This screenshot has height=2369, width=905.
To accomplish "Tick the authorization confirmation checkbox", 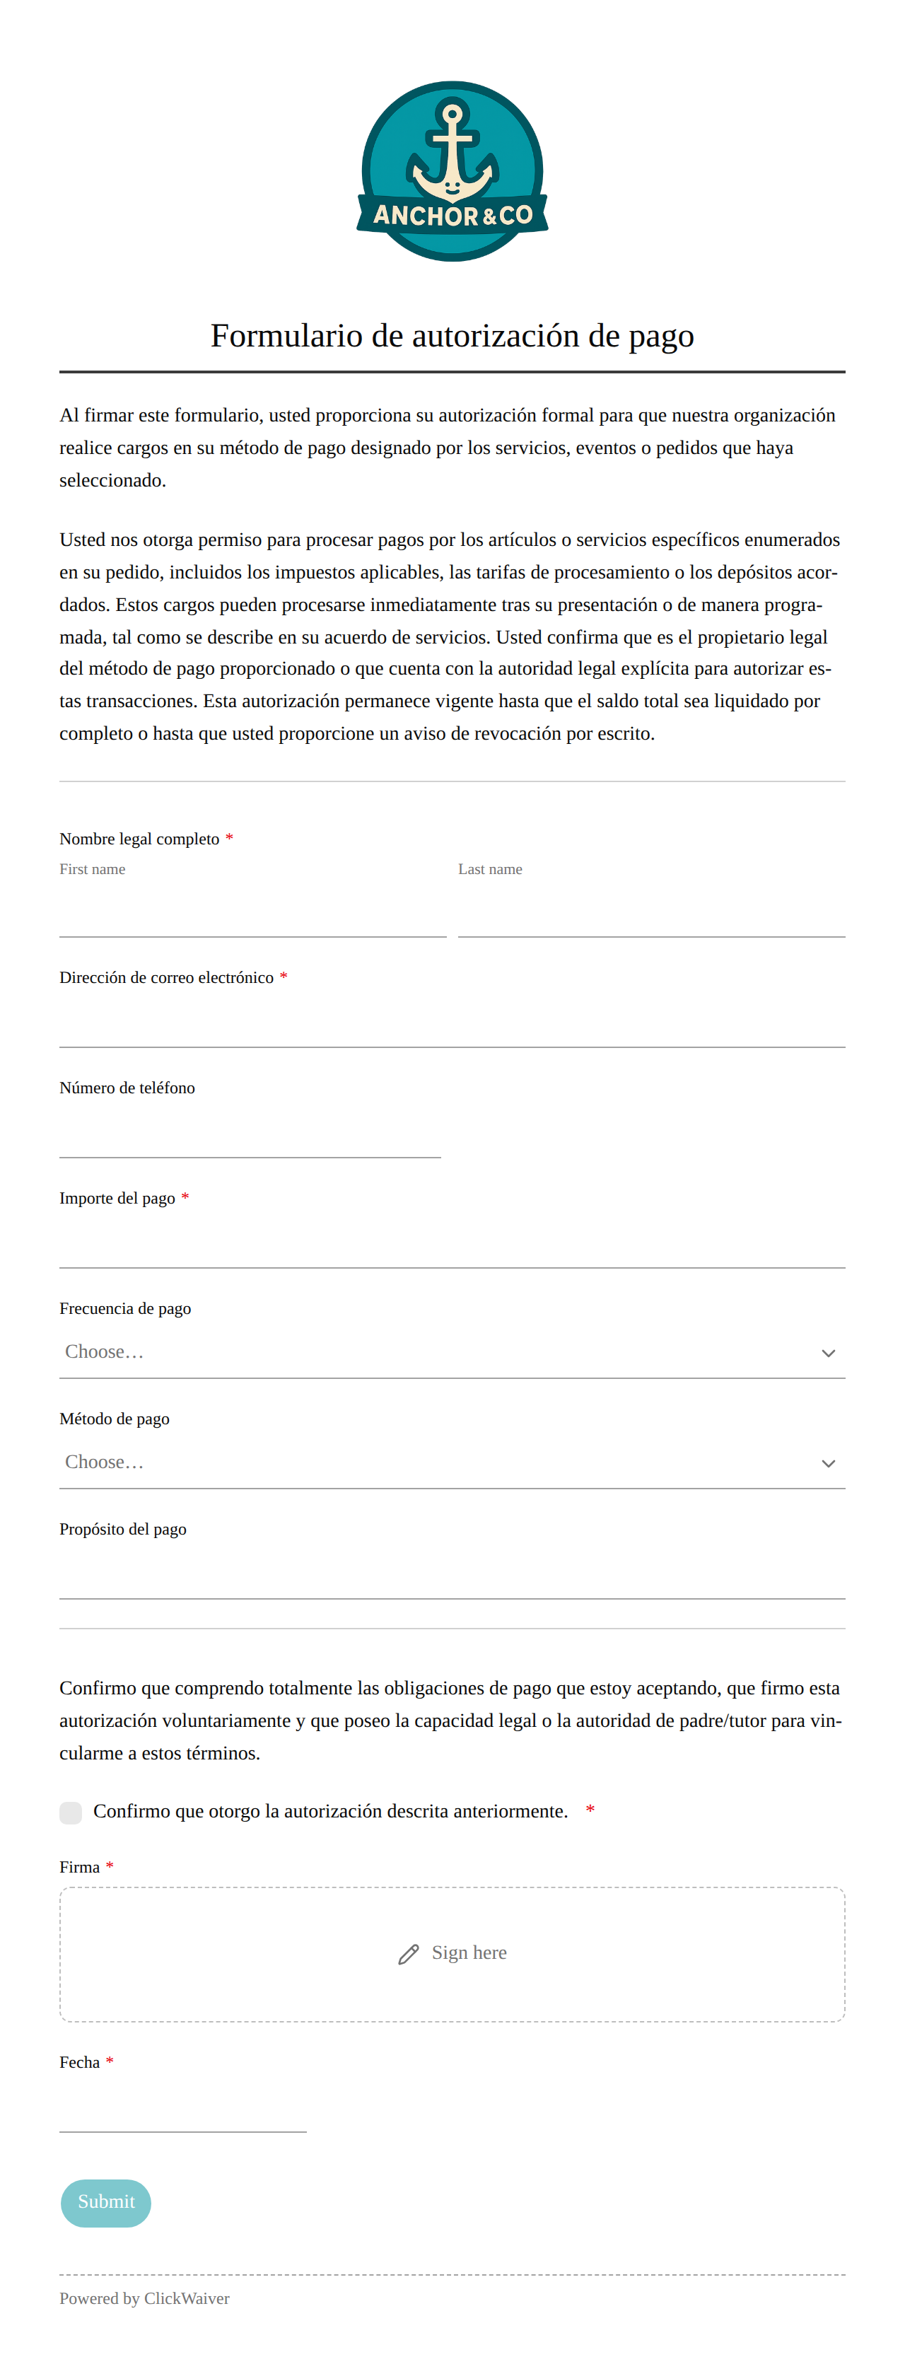I will 71,1812.
